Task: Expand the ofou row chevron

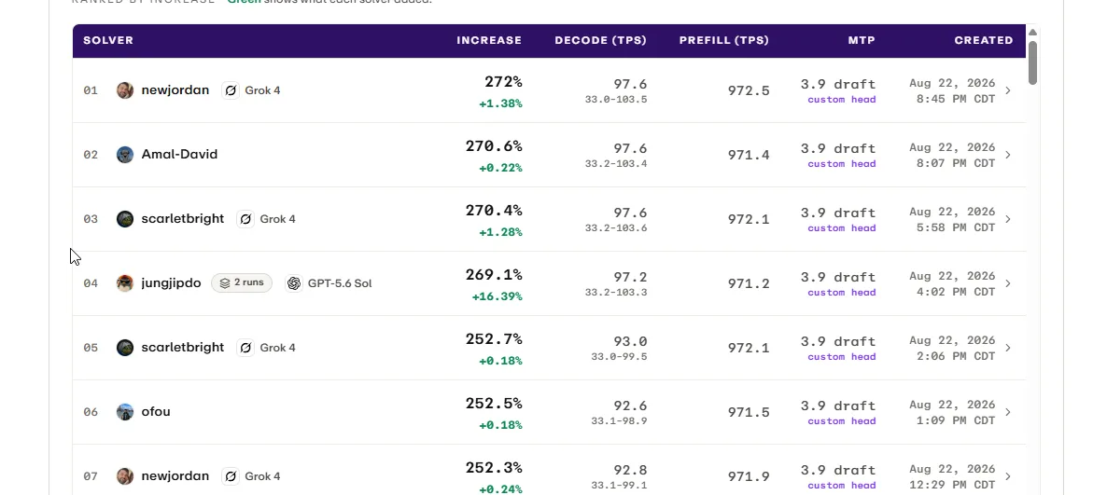Action: pos(1007,412)
